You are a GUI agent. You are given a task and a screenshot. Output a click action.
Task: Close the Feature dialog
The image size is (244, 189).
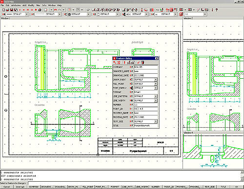pyautogui.click(x=157, y=58)
